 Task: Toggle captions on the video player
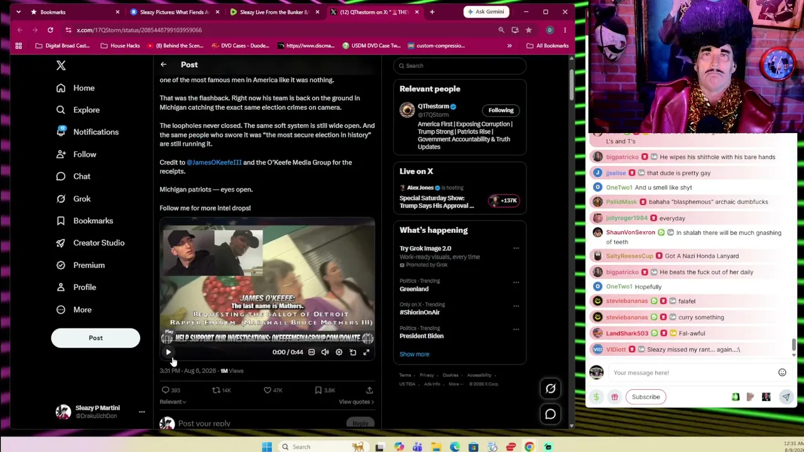[312, 352]
